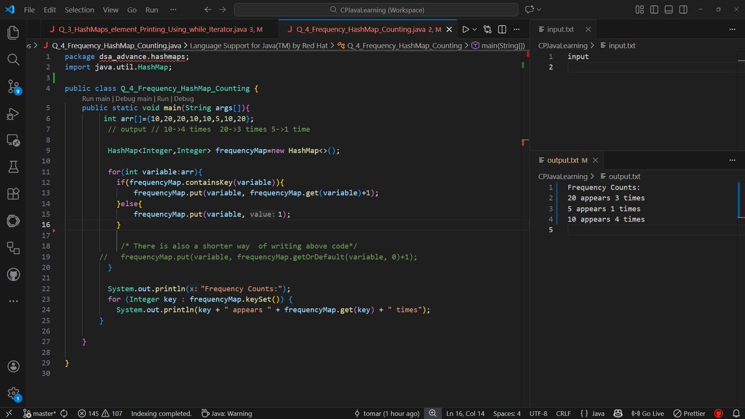Open Copilot chat dropdown chevron

(x=538, y=10)
